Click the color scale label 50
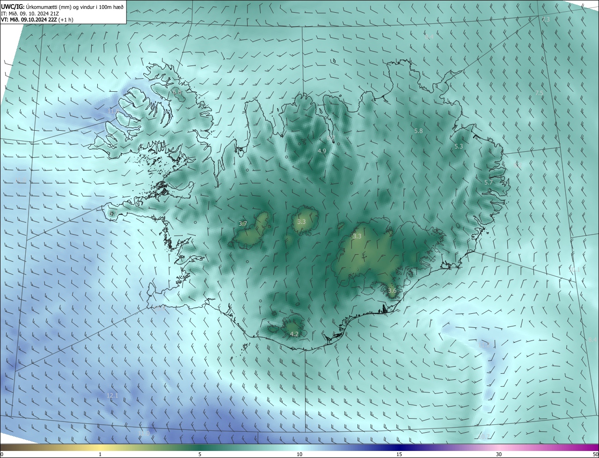The height and width of the screenshot is (458, 599). click(x=595, y=454)
